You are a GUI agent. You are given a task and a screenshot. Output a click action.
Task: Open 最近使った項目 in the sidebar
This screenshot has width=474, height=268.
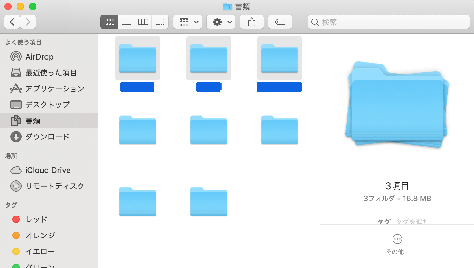coord(51,73)
